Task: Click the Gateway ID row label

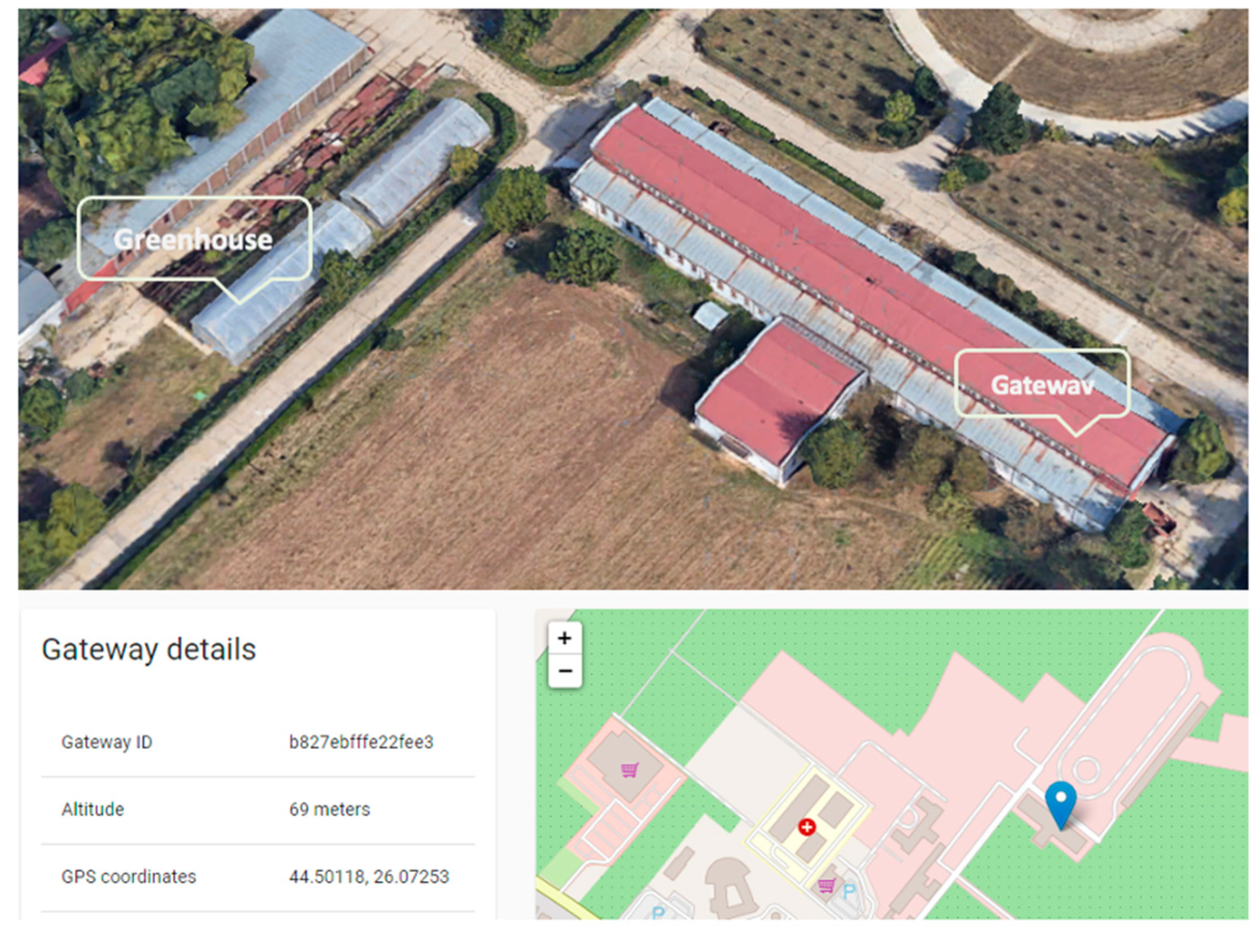Action: tap(107, 742)
